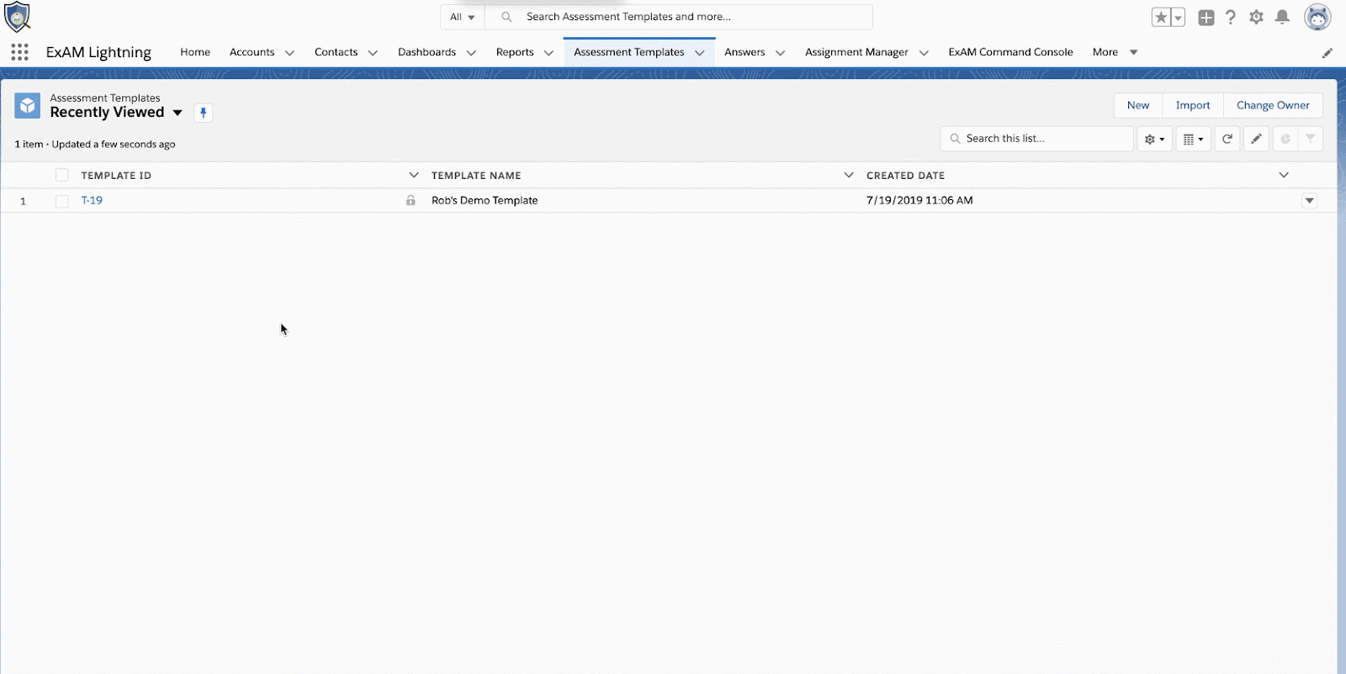Open the T-19 template link
This screenshot has width=1346, height=674.
[x=92, y=200]
